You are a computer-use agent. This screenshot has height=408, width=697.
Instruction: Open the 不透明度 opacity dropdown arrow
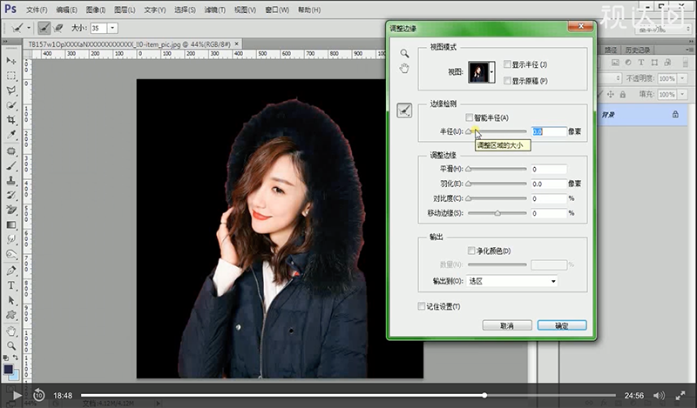[x=682, y=78]
